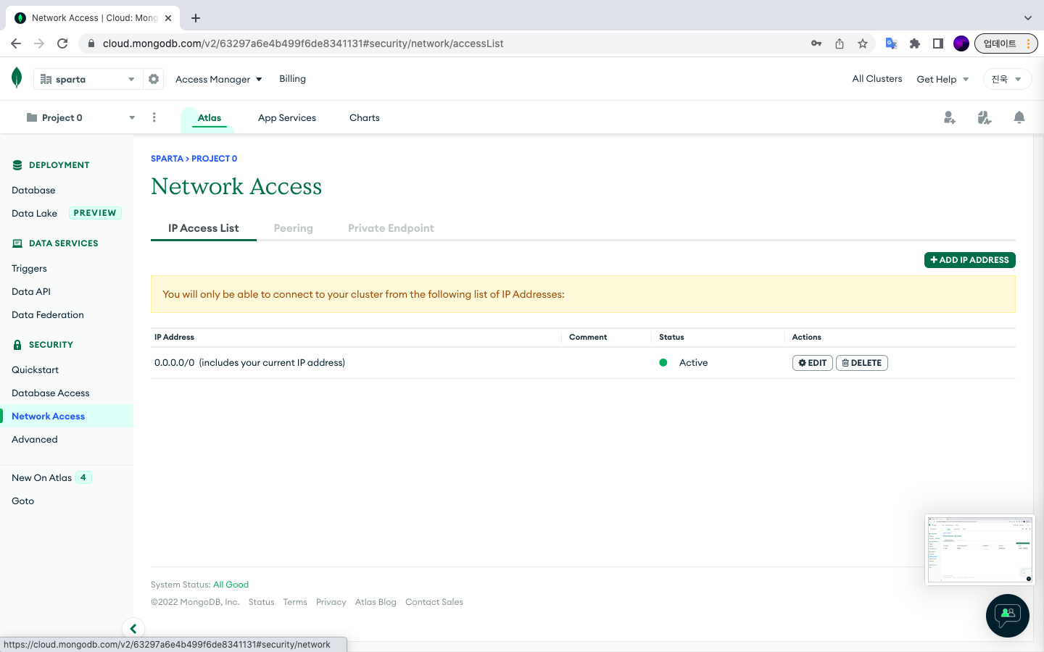The height and width of the screenshot is (652, 1044).
Task: Open Quickstart under Security
Action: click(x=35, y=369)
